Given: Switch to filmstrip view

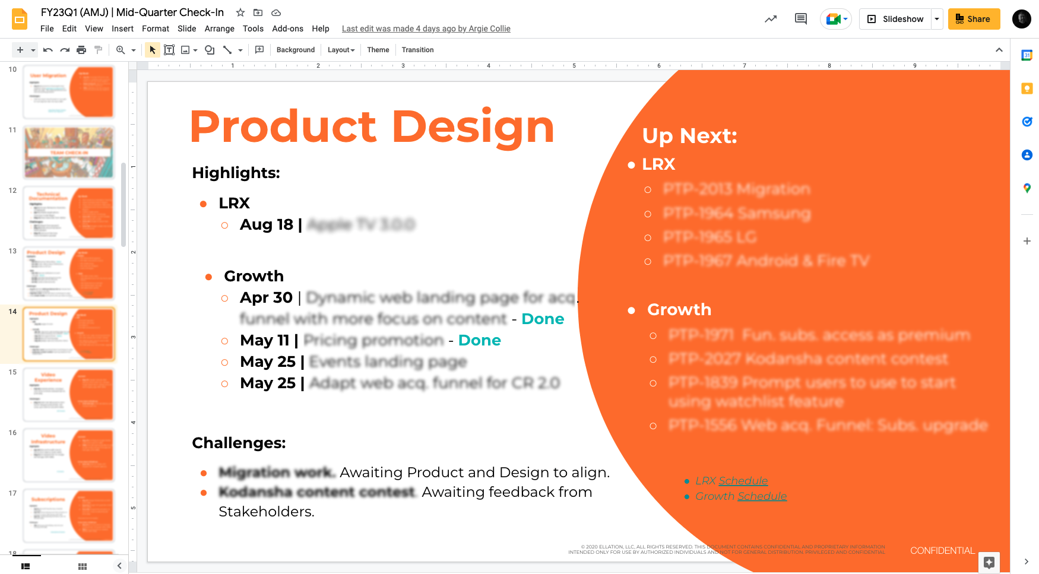Looking at the screenshot, I should (x=26, y=566).
